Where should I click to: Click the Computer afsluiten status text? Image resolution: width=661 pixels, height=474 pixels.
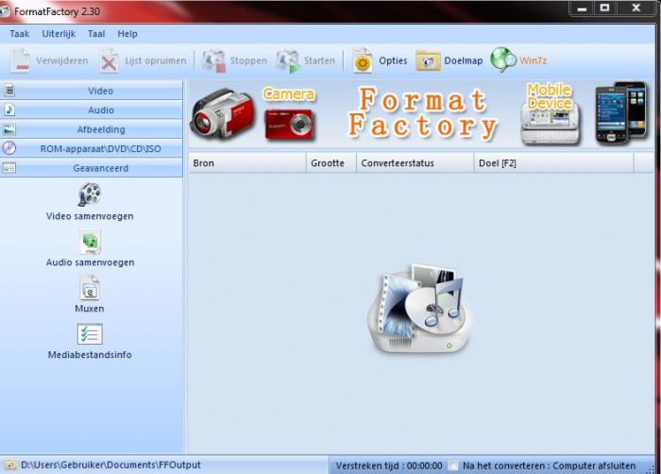pyautogui.click(x=594, y=466)
